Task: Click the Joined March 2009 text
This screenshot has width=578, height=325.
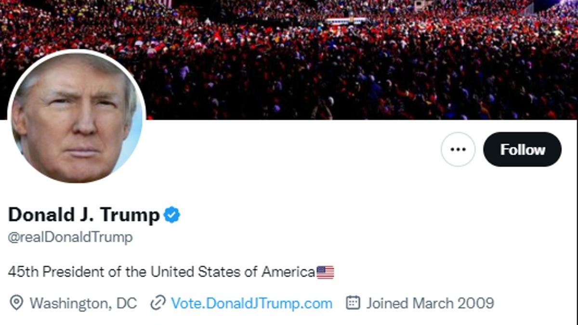Action: click(430, 303)
